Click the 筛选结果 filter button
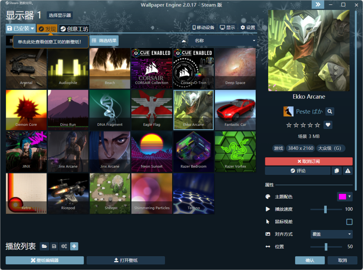This screenshot has width=363, height=270. click(104, 41)
